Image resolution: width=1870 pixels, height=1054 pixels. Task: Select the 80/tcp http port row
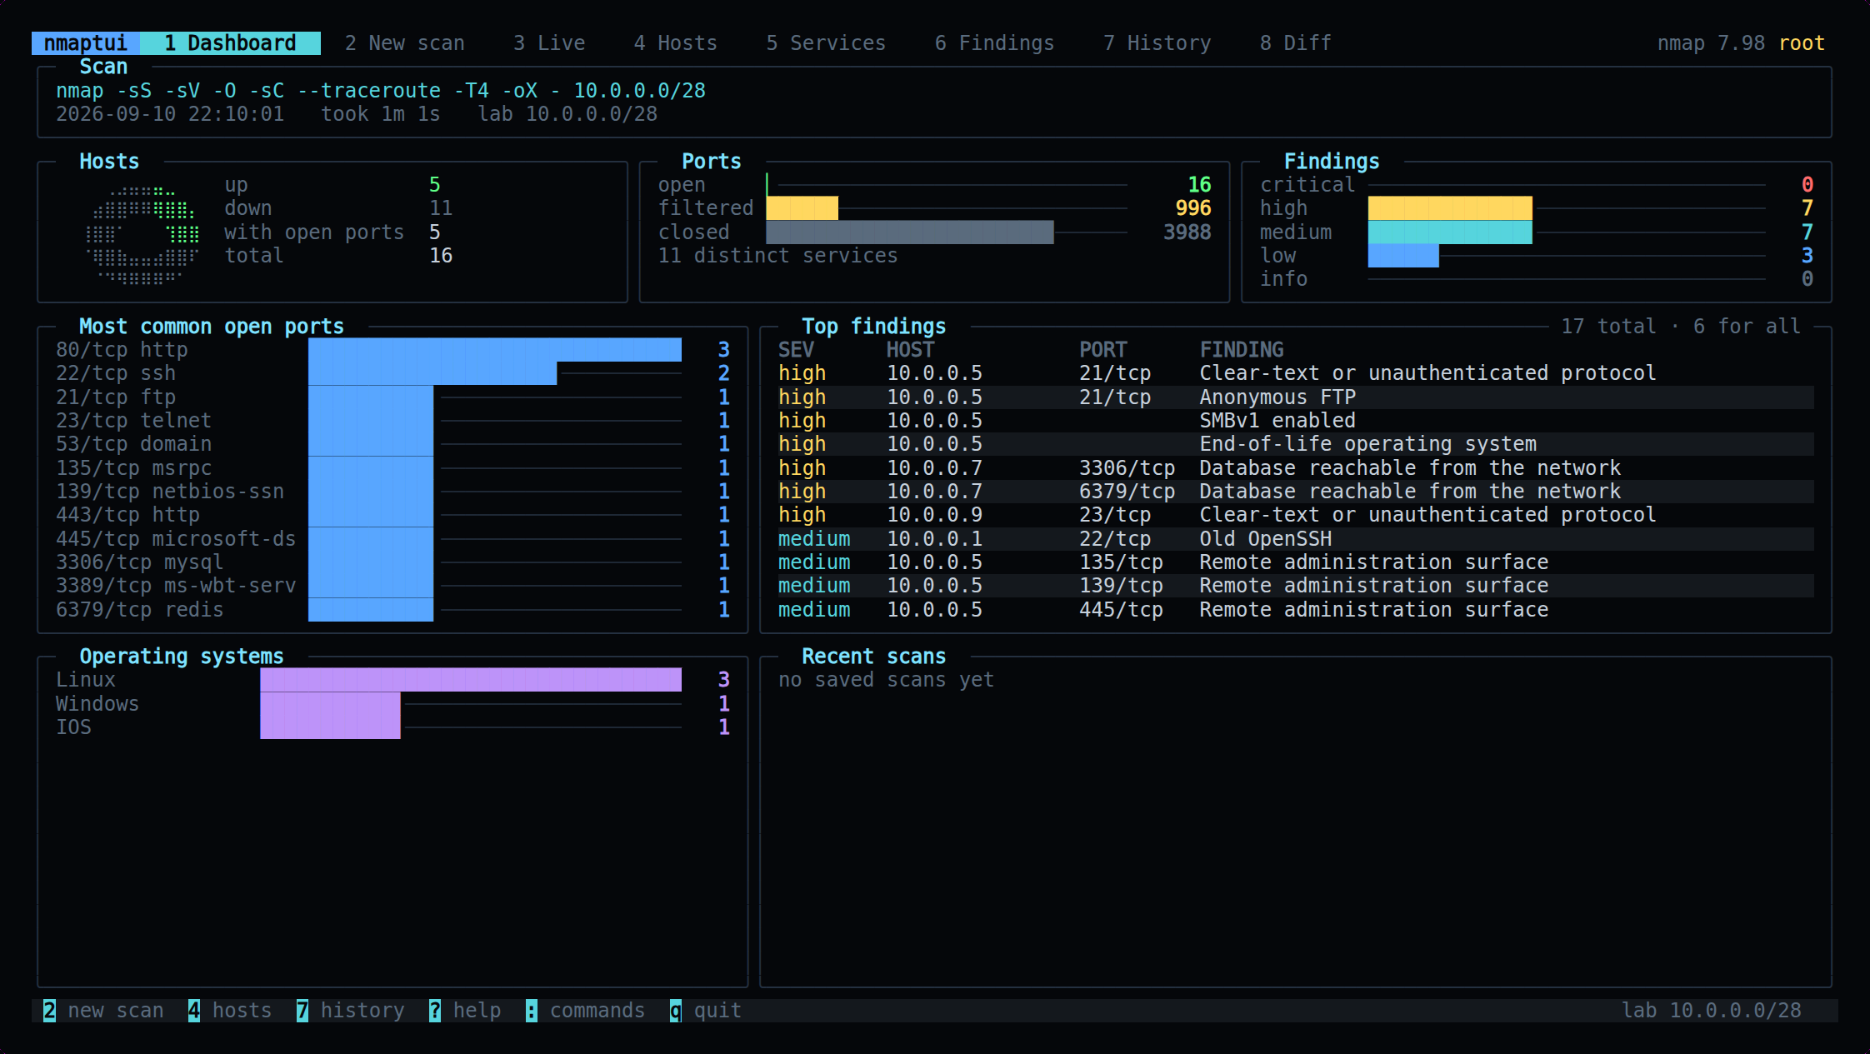pos(392,350)
